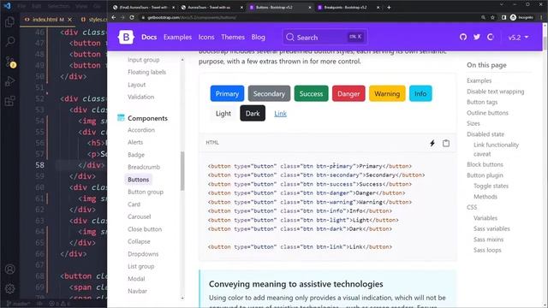The width and height of the screenshot is (548, 308).
Task: Jump to Outline buttons section
Action: click(x=487, y=113)
